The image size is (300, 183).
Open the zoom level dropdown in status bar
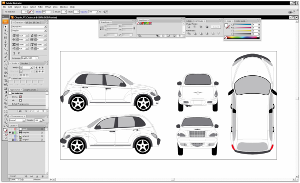19,180
